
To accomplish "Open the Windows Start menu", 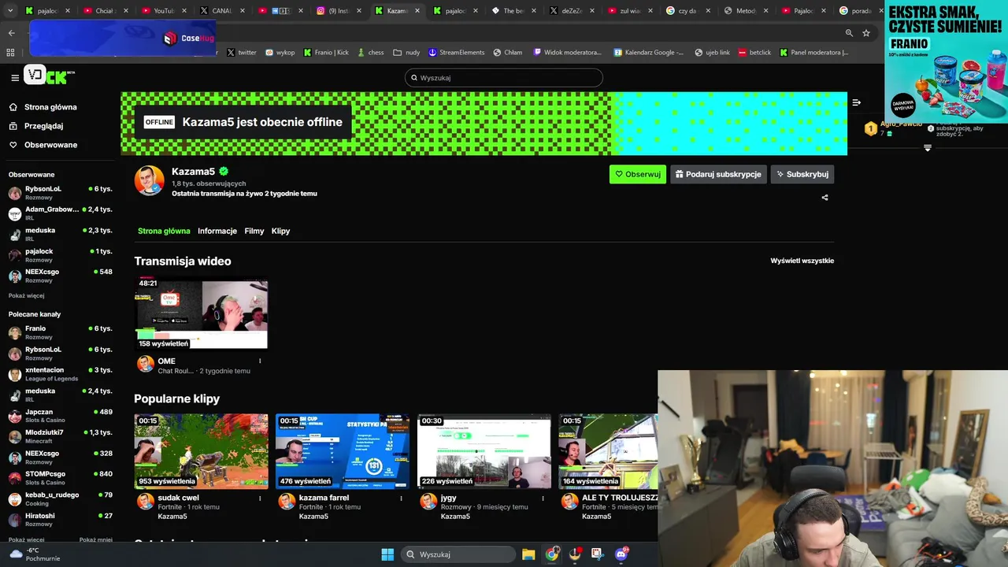I will [x=387, y=554].
